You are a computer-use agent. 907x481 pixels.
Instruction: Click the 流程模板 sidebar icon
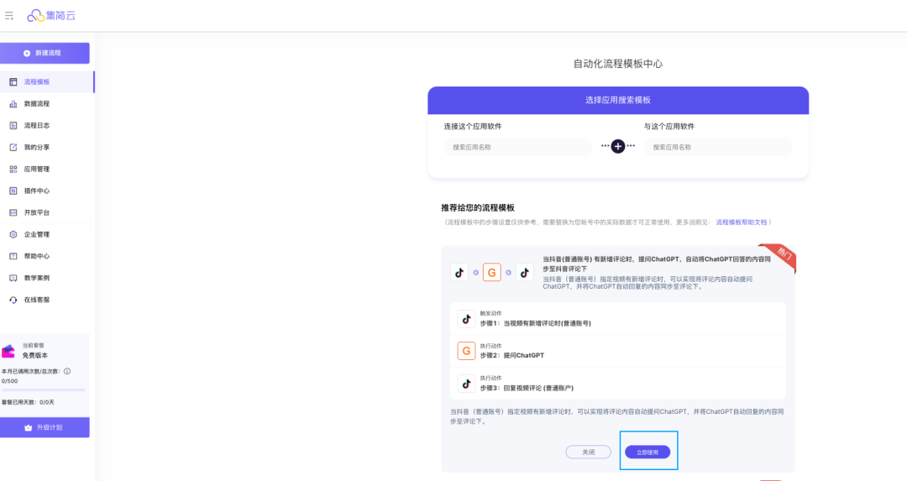pos(13,82)
